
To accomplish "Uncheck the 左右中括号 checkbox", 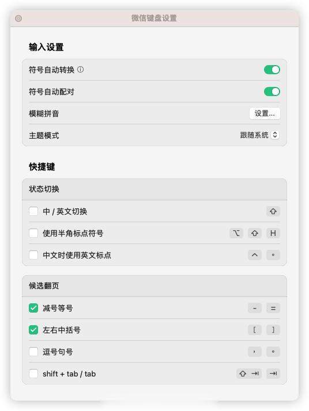I will 33,330.
